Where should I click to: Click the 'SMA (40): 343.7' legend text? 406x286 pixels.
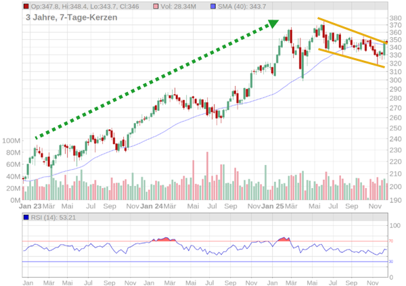pos(244,6)
